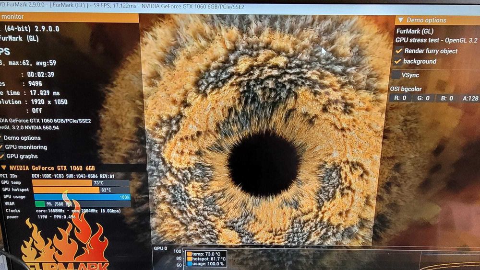Click the GPU usage 100% bar
This screenshot has width=480, height=270.
(x=83, y=197)
